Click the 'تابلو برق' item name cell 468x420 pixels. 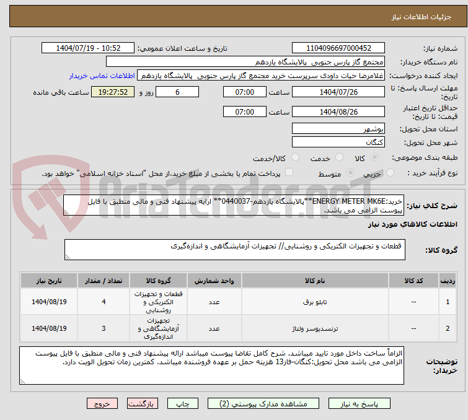[315, 302]
